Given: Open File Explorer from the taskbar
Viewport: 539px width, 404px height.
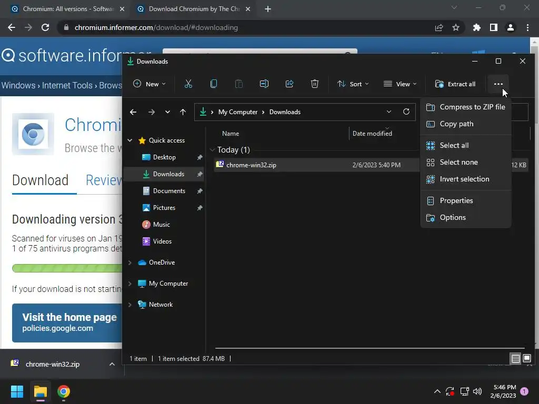Looking at the screenshot, I should (x=40, y=391).
